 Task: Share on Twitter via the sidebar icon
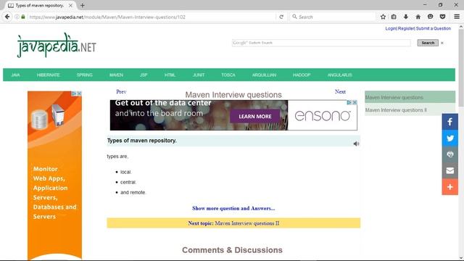tap(450, 138)
